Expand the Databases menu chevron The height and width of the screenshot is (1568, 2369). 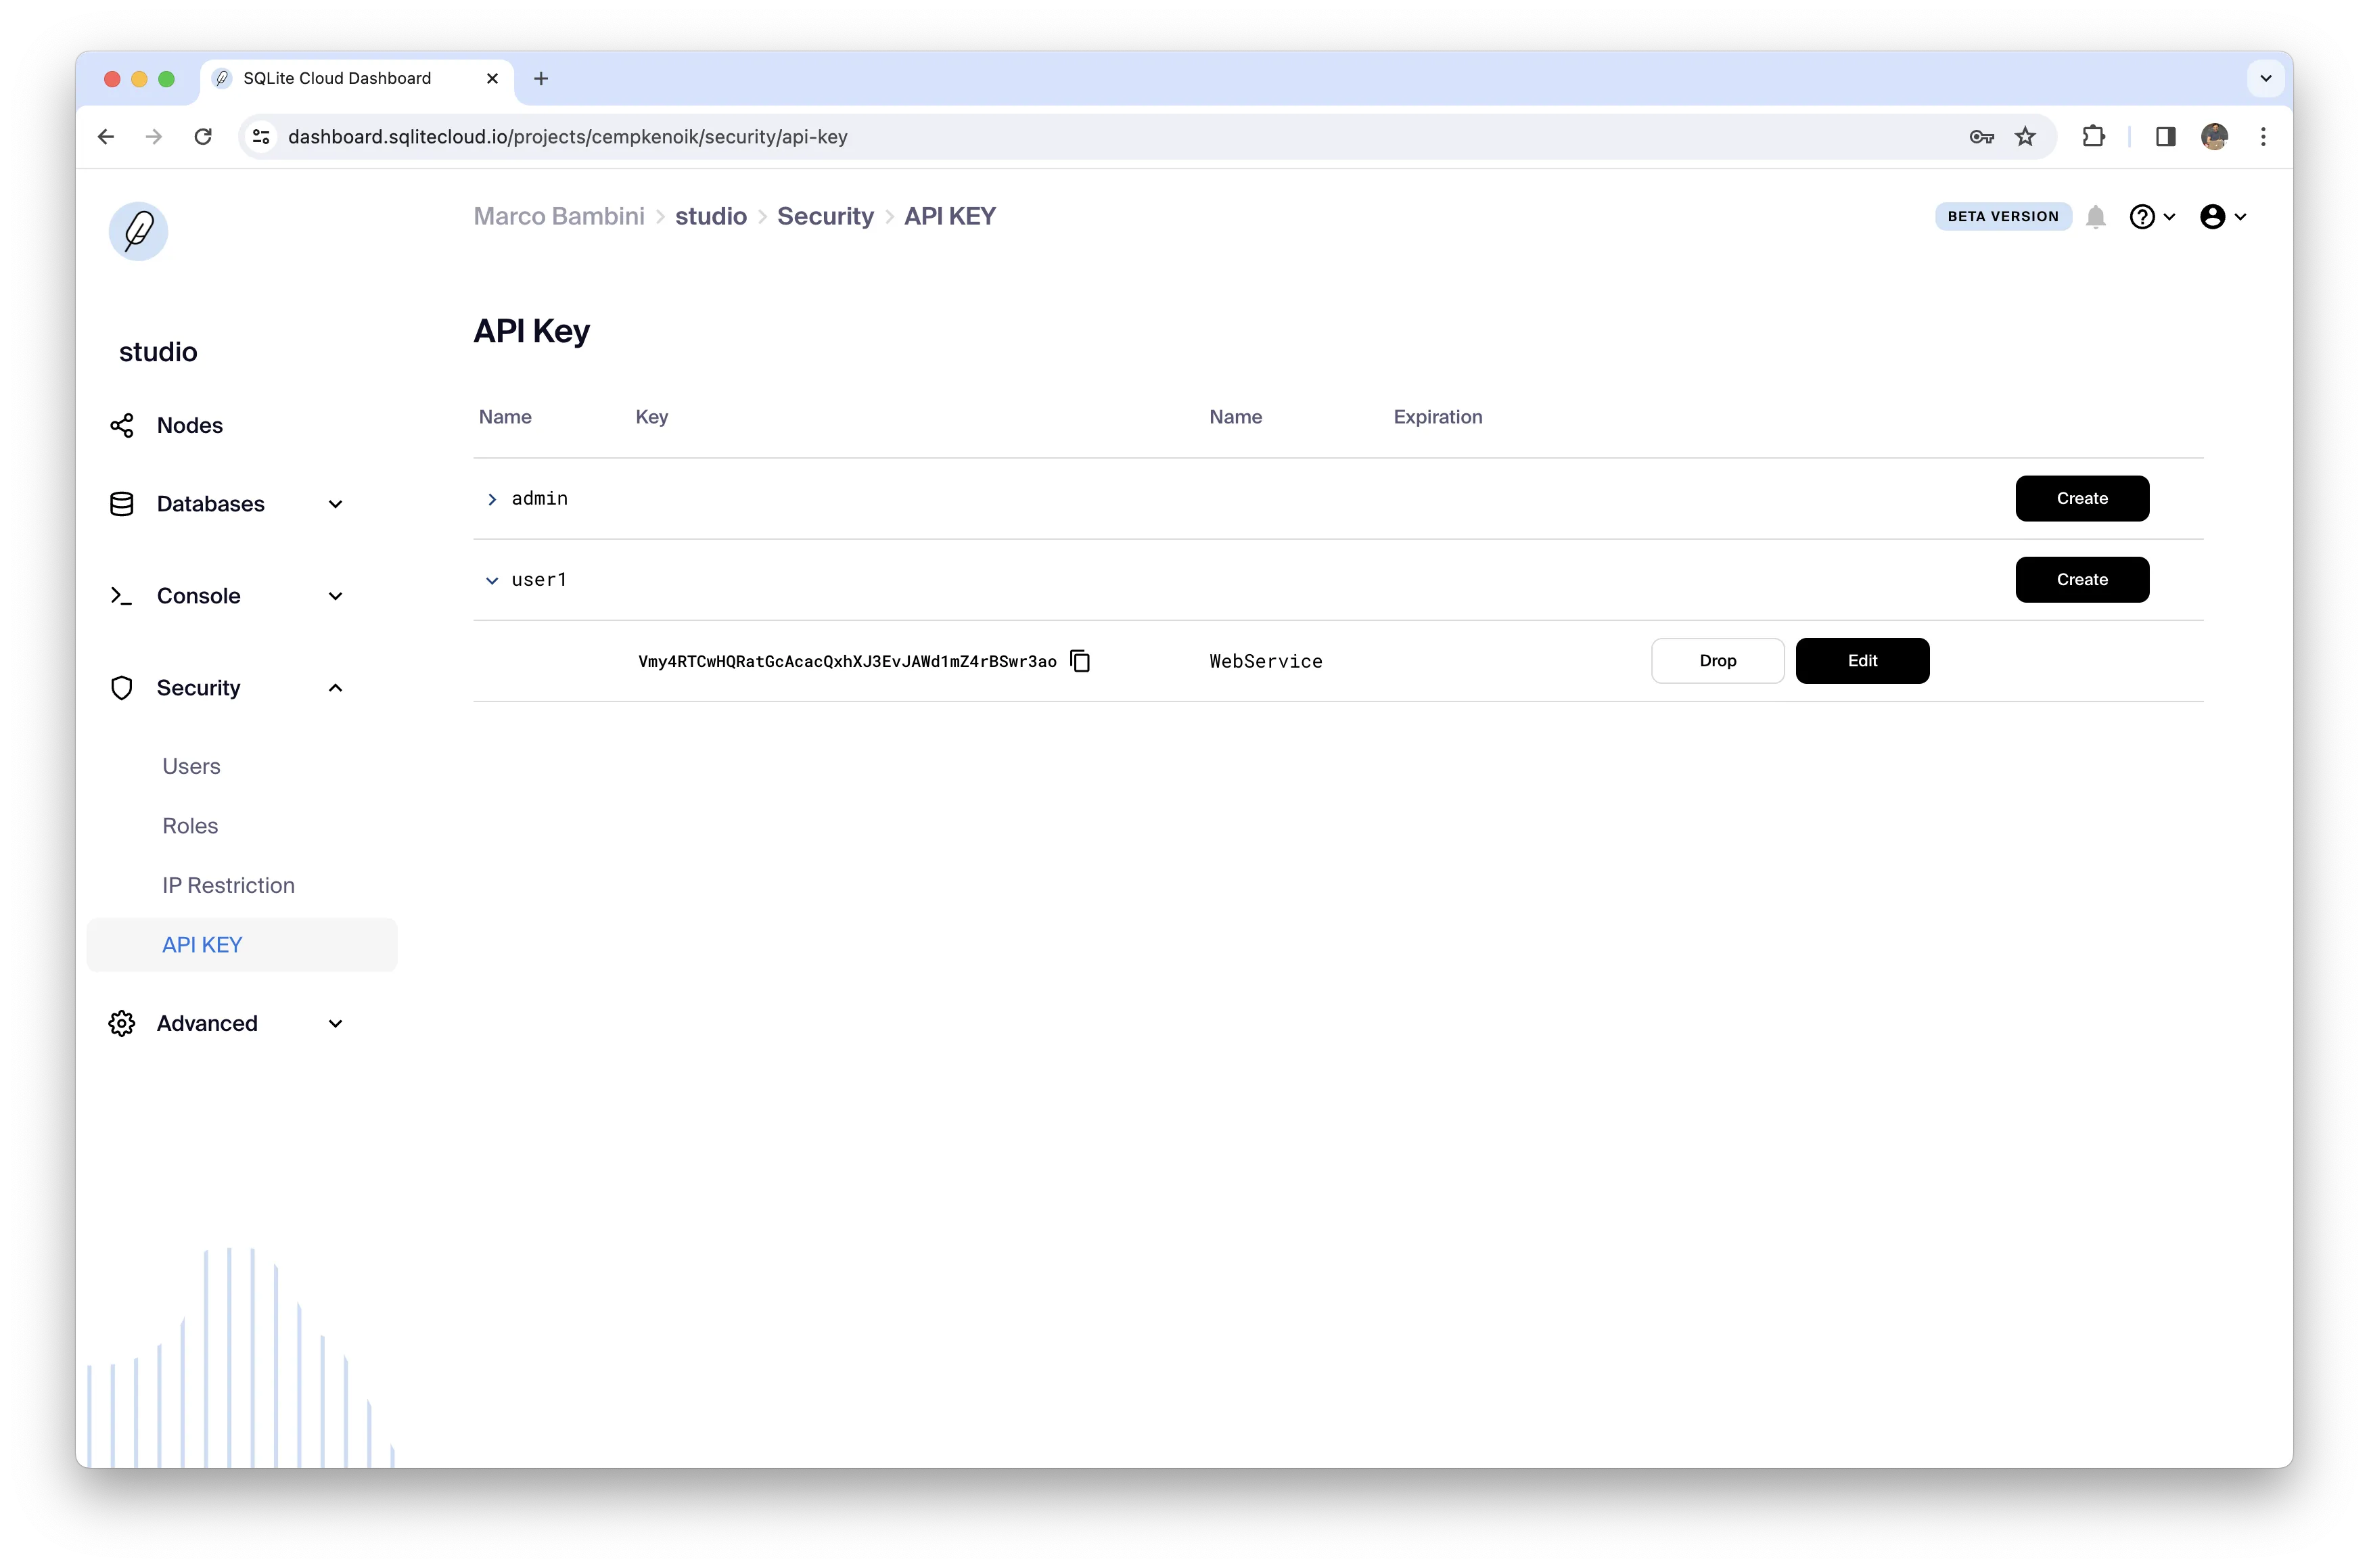click(336, 505)
